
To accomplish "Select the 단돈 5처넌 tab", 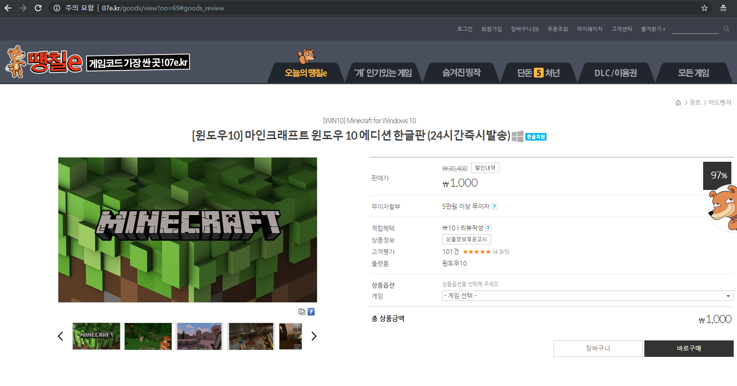I will click(539, 73).
